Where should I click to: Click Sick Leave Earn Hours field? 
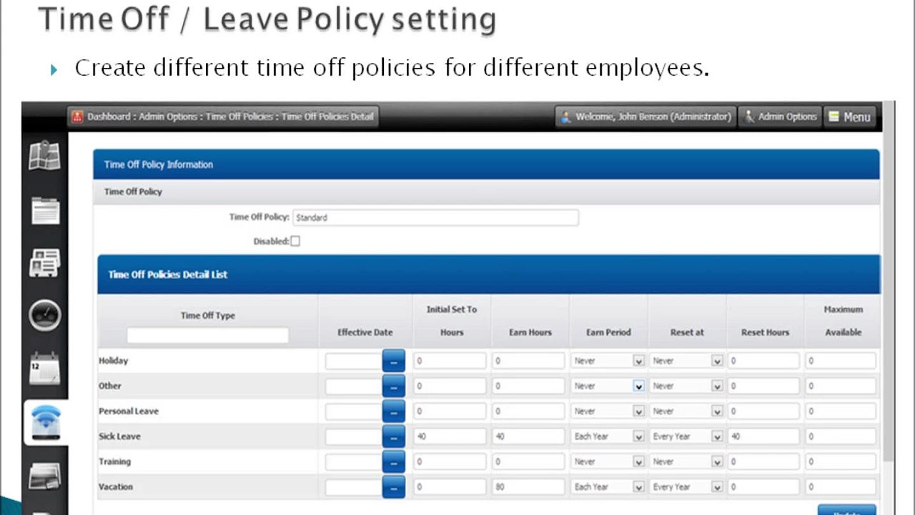click(x=529, y=436)
